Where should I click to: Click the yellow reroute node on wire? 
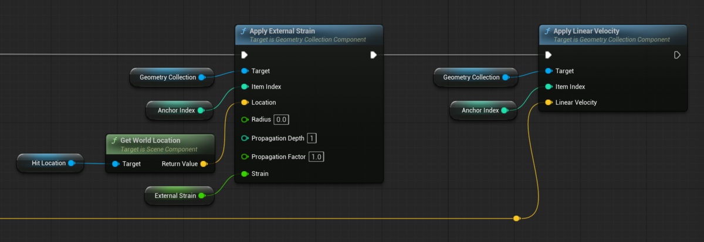516,219
